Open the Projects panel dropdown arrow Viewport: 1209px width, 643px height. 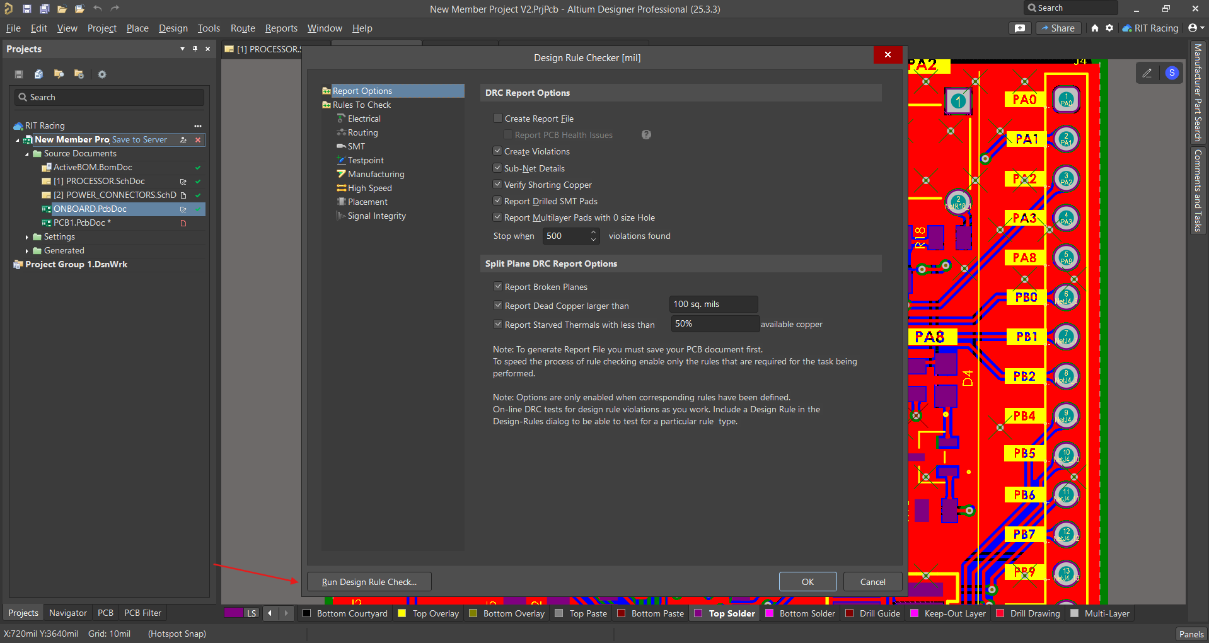[183, 49]
